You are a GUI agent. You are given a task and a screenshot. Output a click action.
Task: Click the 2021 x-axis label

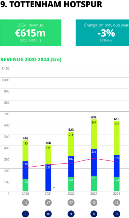[x=48, y=194]
